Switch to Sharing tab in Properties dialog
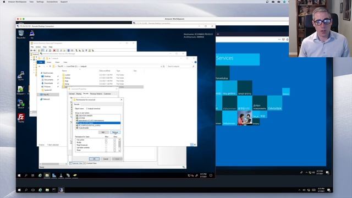 [x=79, y=94]
